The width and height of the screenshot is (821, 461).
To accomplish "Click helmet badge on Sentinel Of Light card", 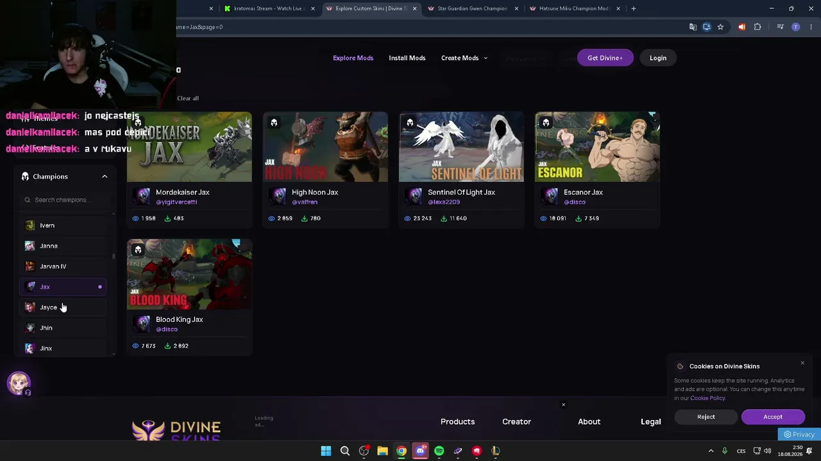I will click(x=410, y=123).
